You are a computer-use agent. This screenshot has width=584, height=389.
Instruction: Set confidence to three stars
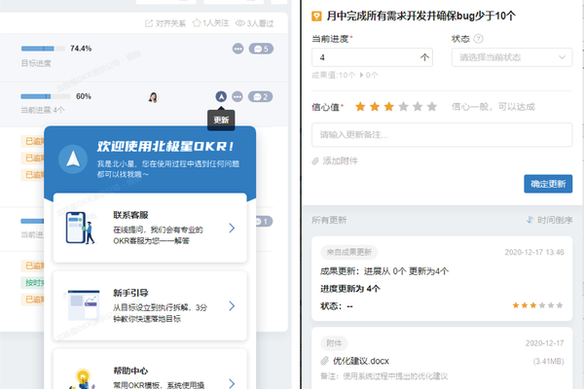pyautogui.click(x=388, y=107)
